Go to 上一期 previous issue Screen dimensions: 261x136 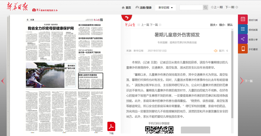coord(217,7)
